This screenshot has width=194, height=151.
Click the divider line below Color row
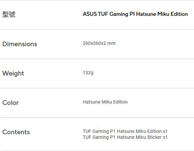[97, 118]
